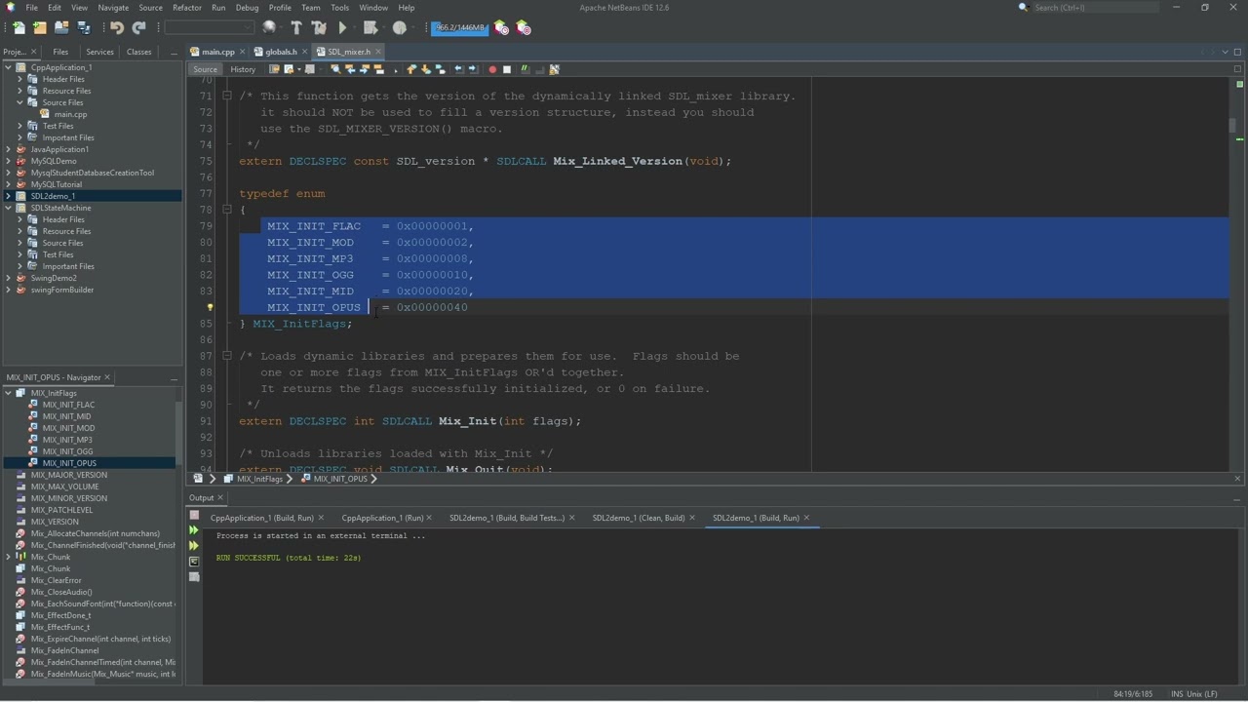Viewport: 1248px width, 702px height.
Task: Click the MIX_INIT_OPUS breadcrumb
Action: point(340,479)
